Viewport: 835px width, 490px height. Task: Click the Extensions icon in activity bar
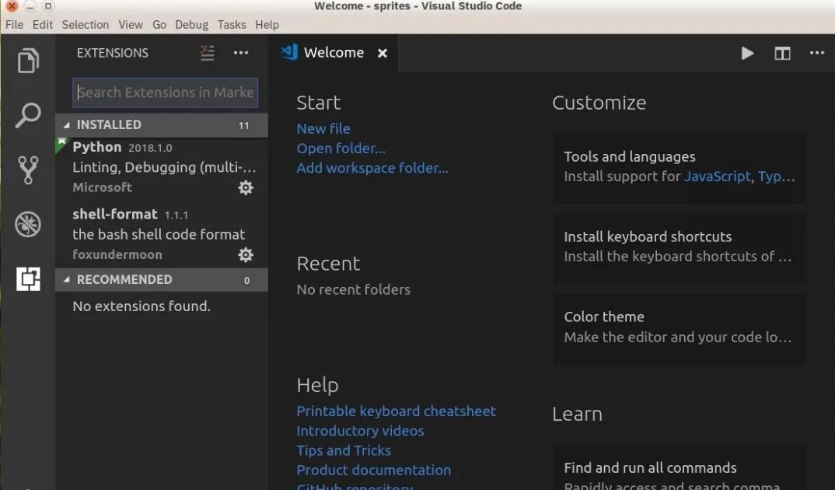[28, 278]
